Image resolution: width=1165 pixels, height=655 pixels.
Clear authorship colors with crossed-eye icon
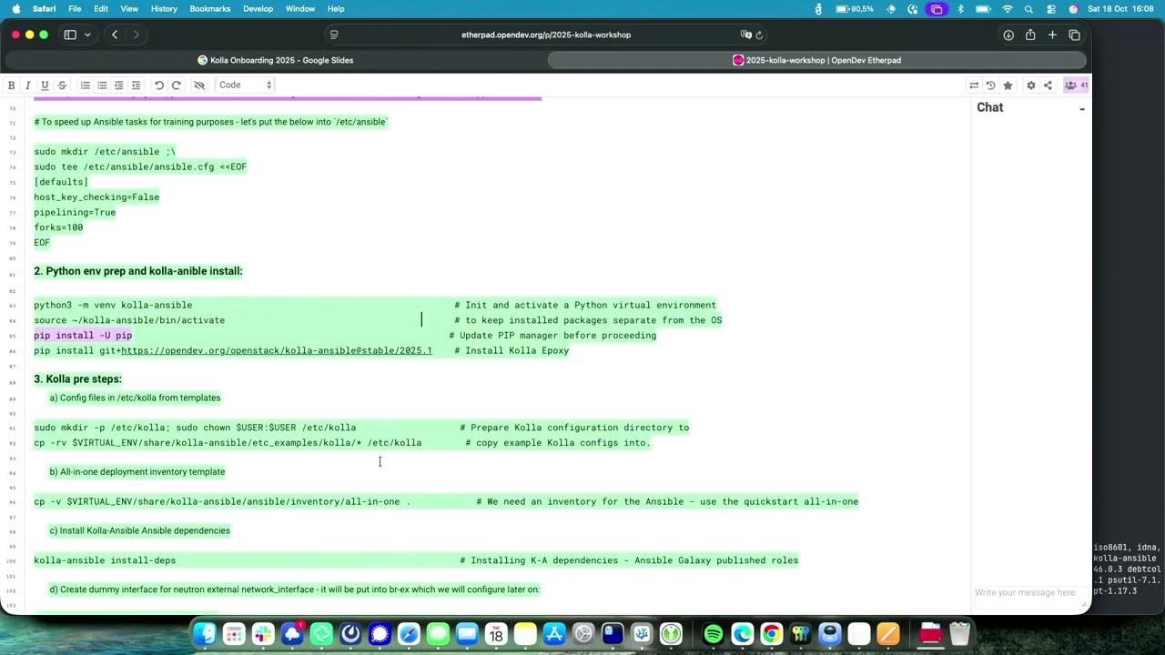tap(199, 85)
